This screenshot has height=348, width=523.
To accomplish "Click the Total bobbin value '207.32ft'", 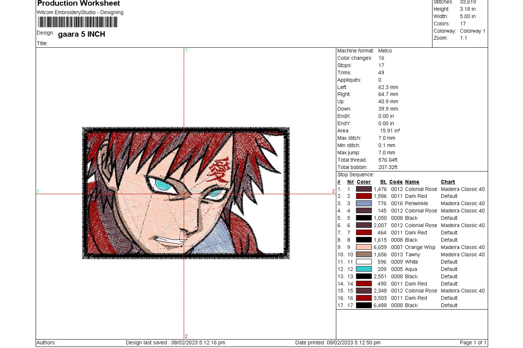I will click(388, 167).
